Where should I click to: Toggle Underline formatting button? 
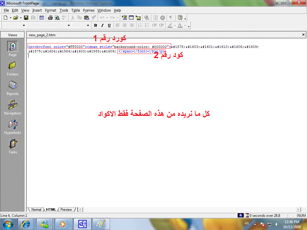pyautogui.click(x=109, y=25)
